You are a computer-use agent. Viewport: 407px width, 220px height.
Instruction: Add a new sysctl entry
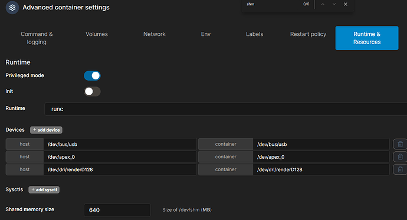click(44, 190)
